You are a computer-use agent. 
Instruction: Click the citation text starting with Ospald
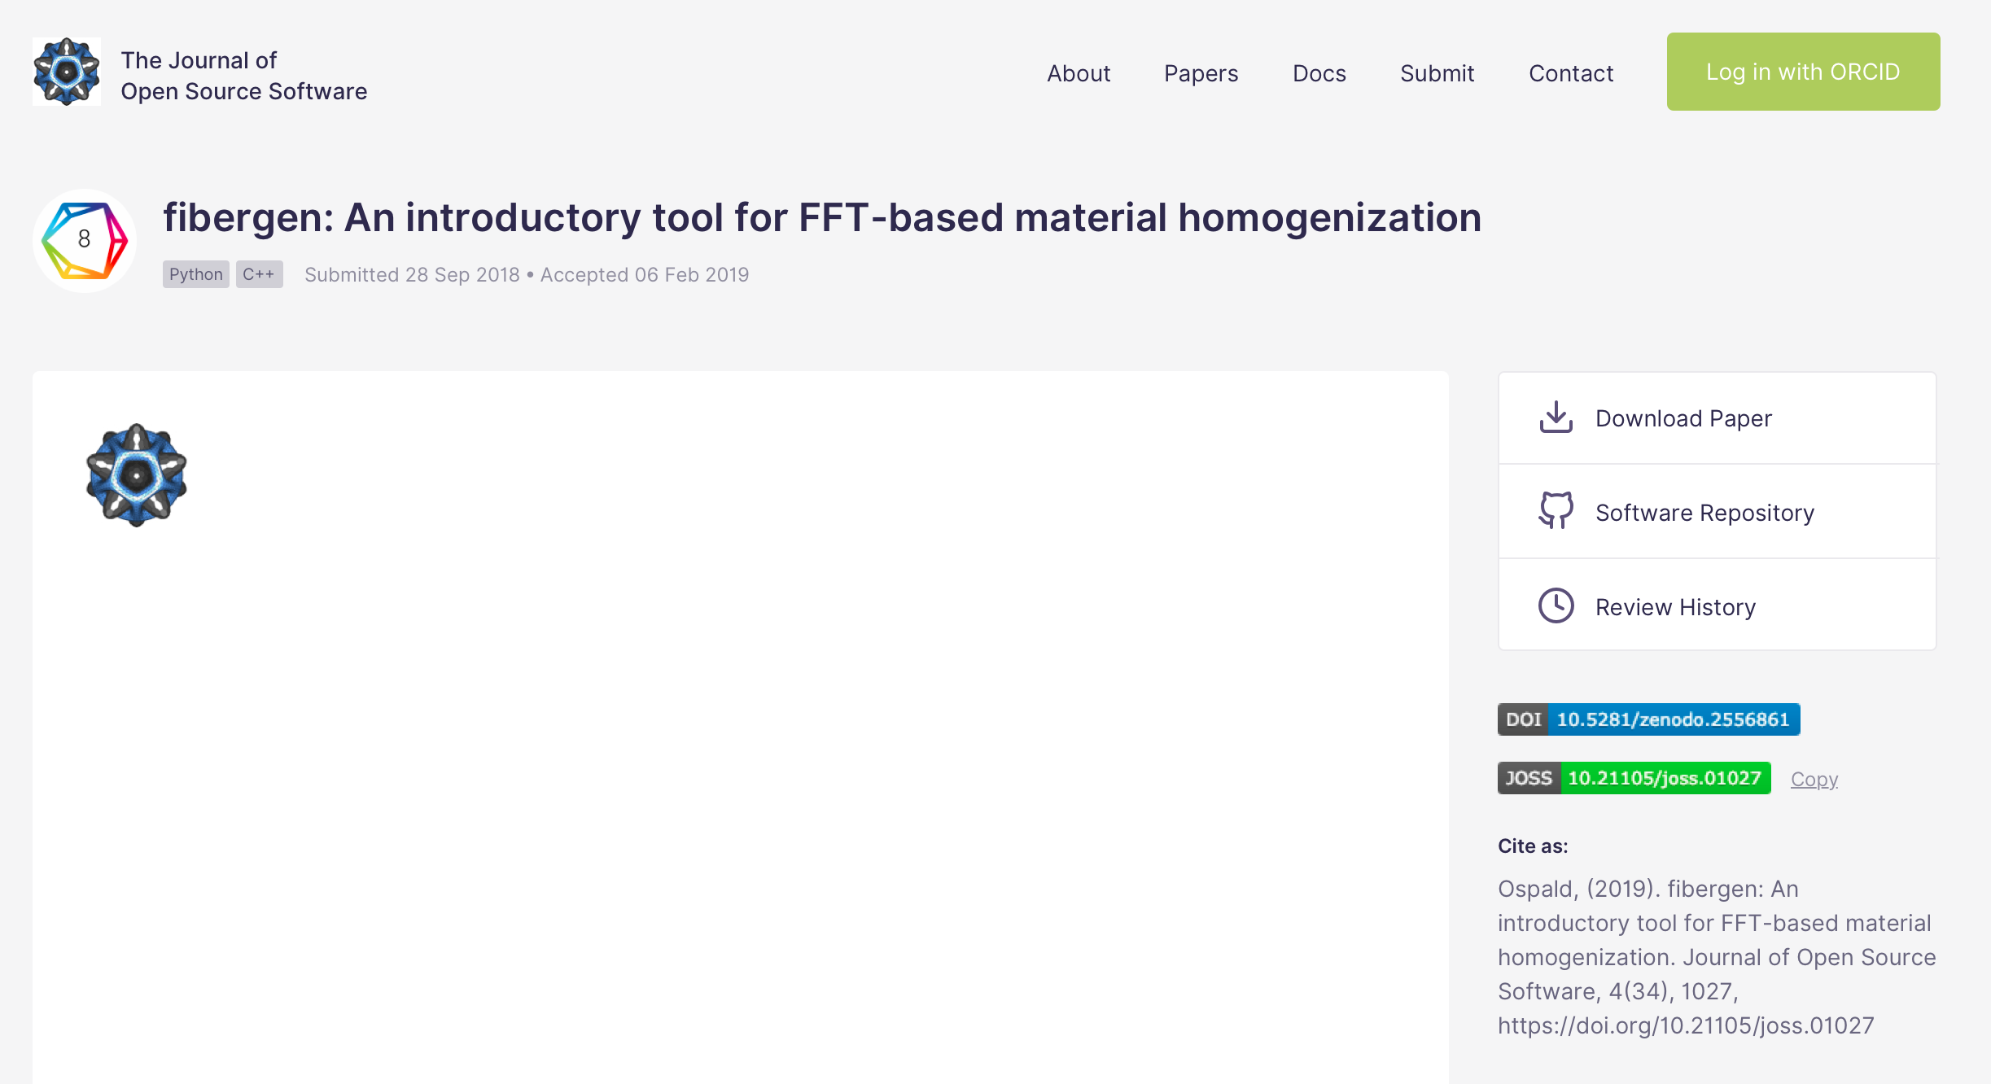click(x=1717, y=957)
